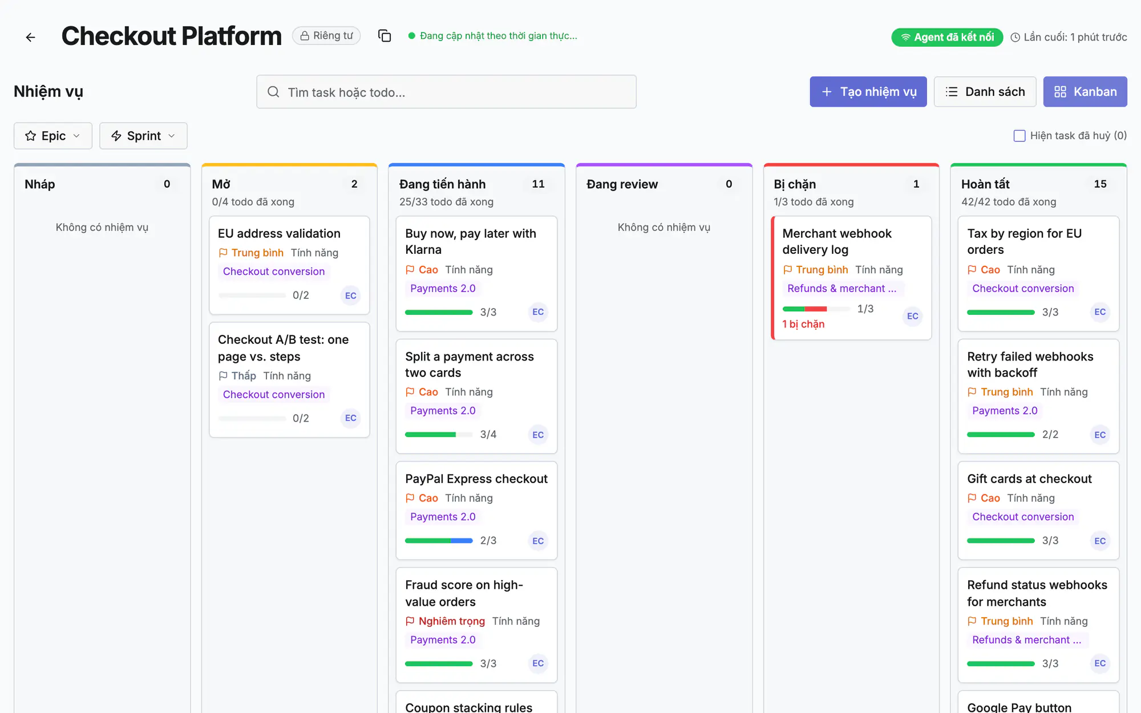This screenshot has height=713, width=1141.
Task: Click Refunds & merchant tag on Merchant webhook card
Action: click(x=841, y=289)
